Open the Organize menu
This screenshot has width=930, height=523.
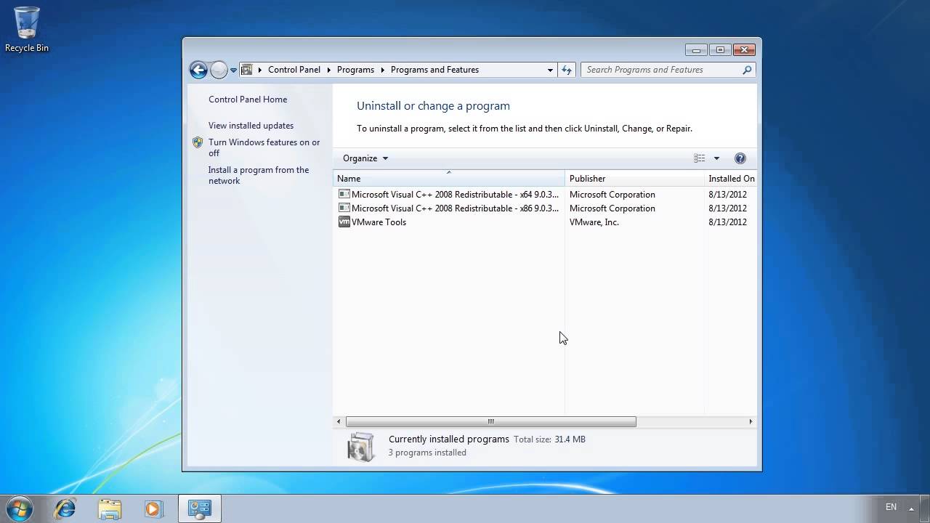365,158
